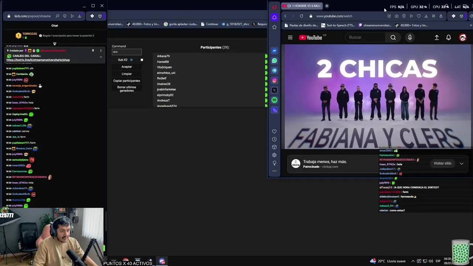Open the Continue bookmark

[x=210, y=24]
